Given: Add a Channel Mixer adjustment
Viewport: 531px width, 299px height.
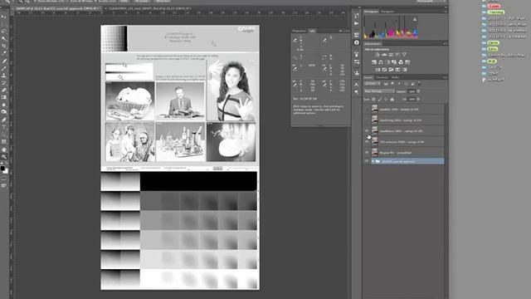Looking at the screenshot, I should (x=401, y=62).
